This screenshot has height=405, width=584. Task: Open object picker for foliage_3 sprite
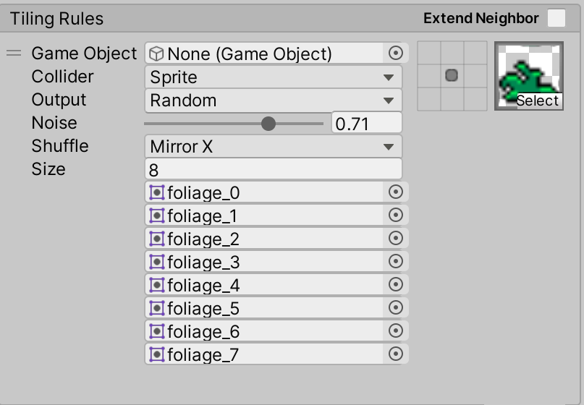(395, 262)
